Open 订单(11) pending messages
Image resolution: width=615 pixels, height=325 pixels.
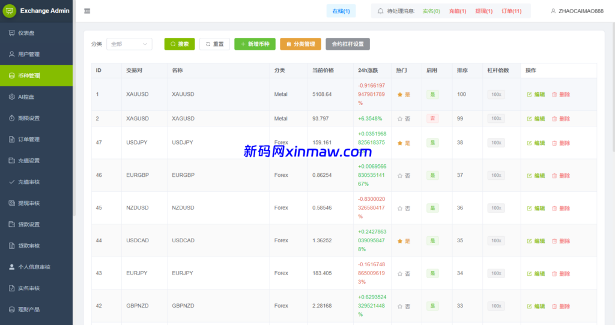pyautogui.click(x=512, y=11)
